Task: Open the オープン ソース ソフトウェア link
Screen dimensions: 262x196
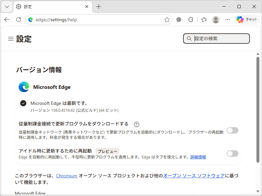Action: [194, 176]
